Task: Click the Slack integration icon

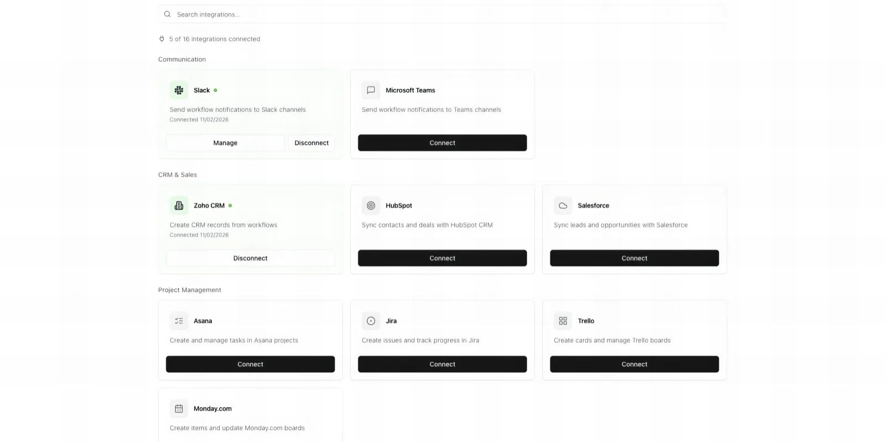Action: 178,90
